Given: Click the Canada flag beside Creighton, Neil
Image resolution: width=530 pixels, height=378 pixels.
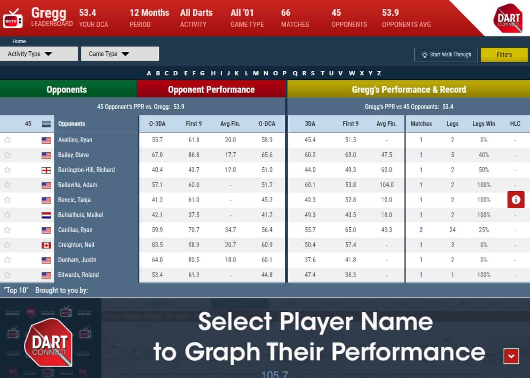Looking at the screenshot, I should pyautogui.click(x=46, y=245).
